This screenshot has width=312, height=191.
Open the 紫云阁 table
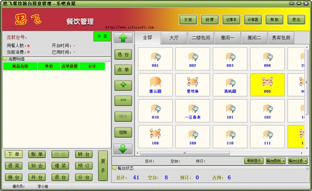pos(155,85)
